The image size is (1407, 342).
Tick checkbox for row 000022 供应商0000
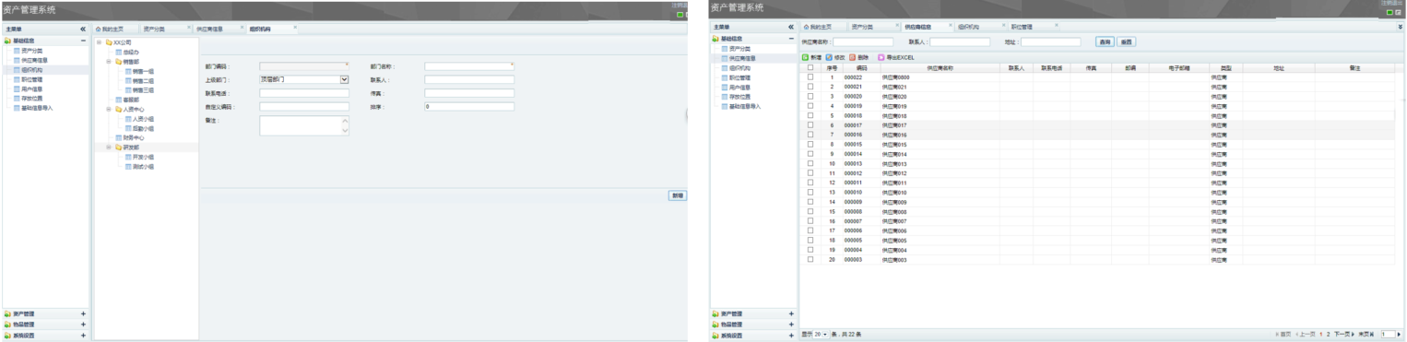(x=810, y=77)
